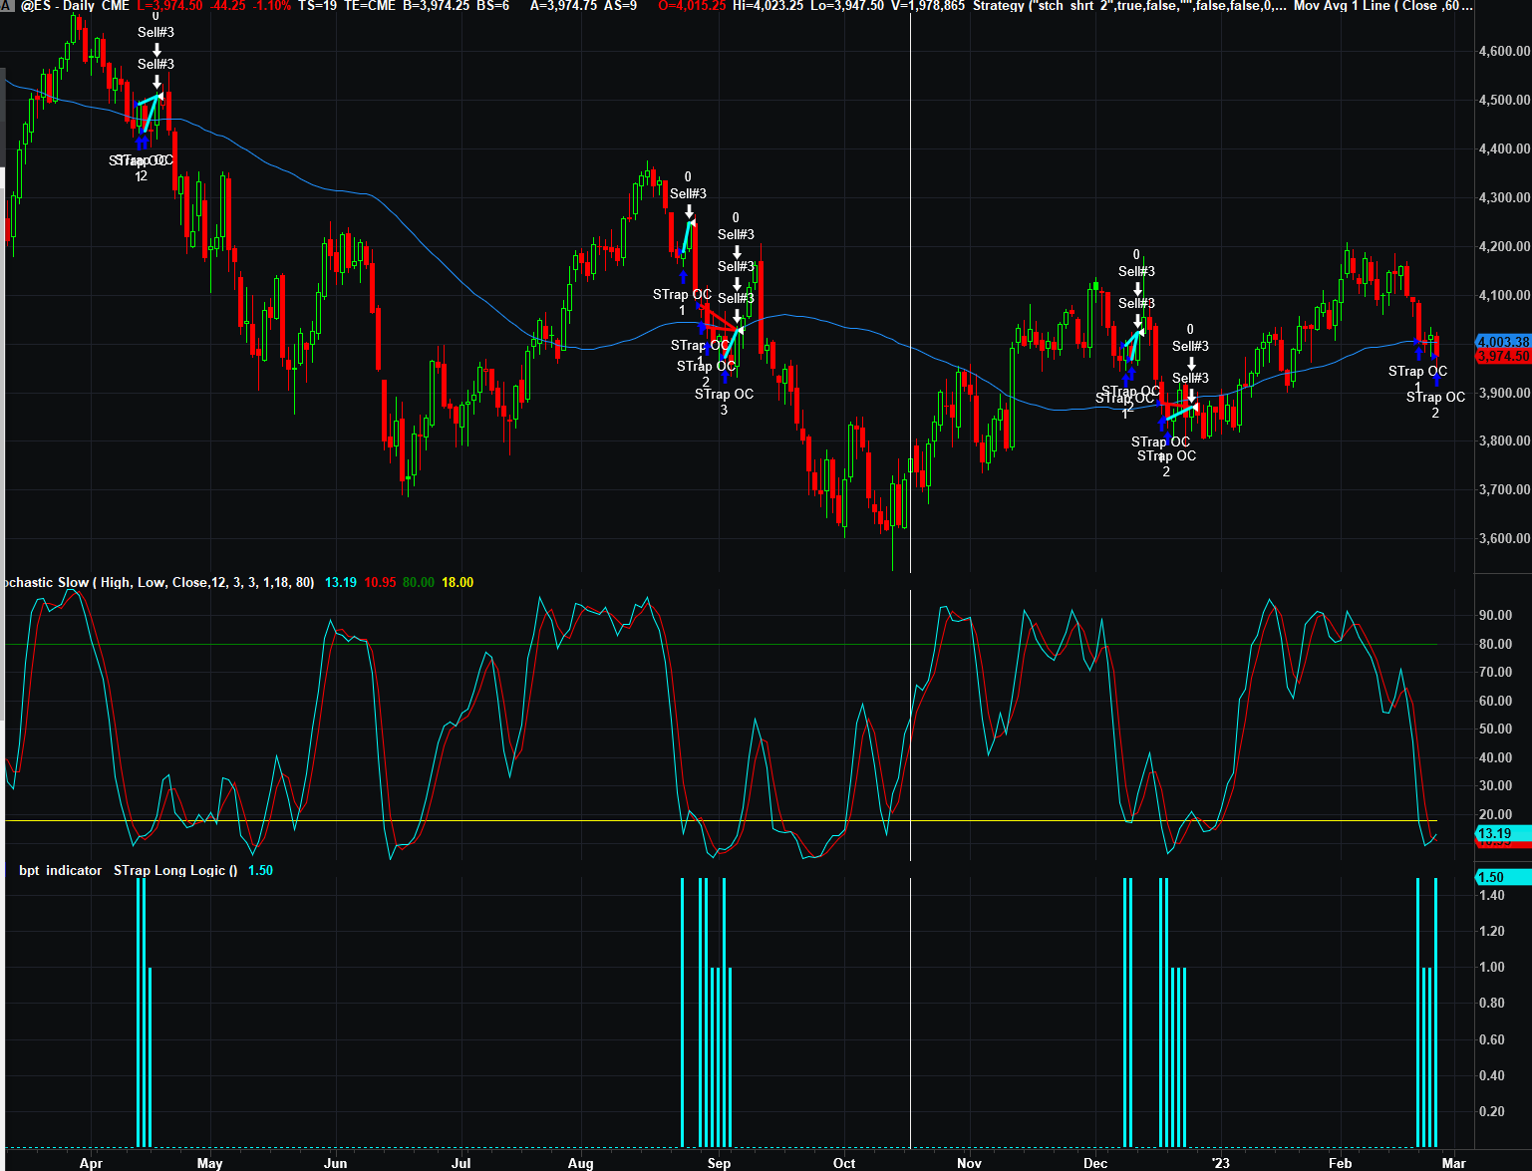
Task: Click the 4,600.00 level on price axis
Action: [1504, 51]
